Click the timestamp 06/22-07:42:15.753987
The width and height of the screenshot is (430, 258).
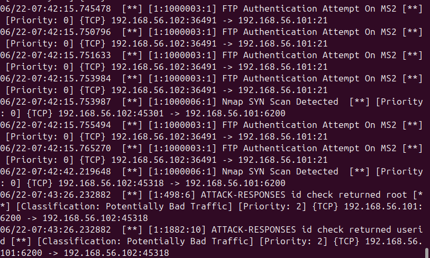click(56, 102)
